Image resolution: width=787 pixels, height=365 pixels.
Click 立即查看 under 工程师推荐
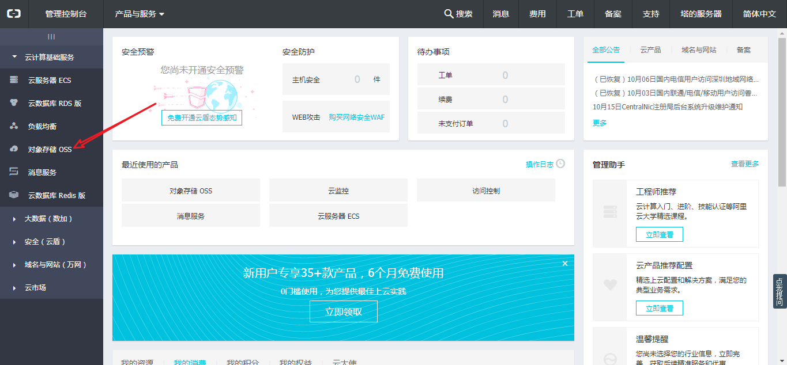[660, 234]
